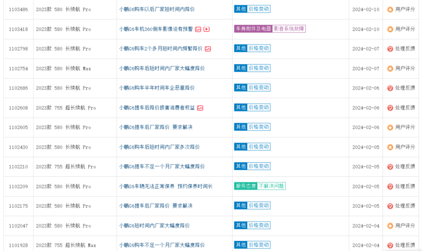Click the 不解决问题 tag
422x251 pixels.
click(x=271, y=186)
